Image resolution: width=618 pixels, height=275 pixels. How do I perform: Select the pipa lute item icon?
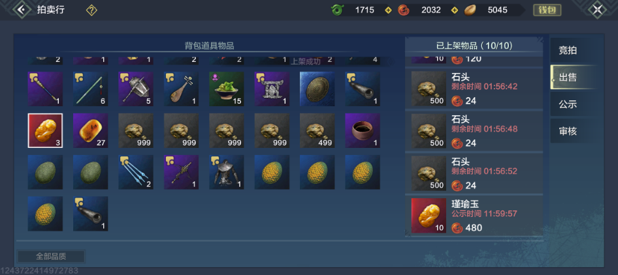(x=182, y=89)
